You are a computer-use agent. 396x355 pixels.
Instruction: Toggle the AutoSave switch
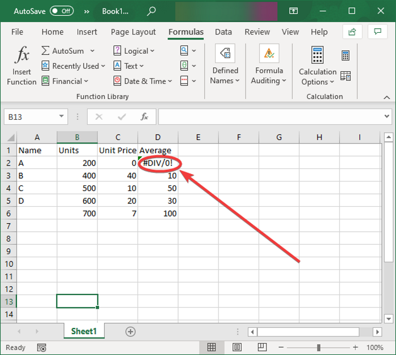click(61, 11)
